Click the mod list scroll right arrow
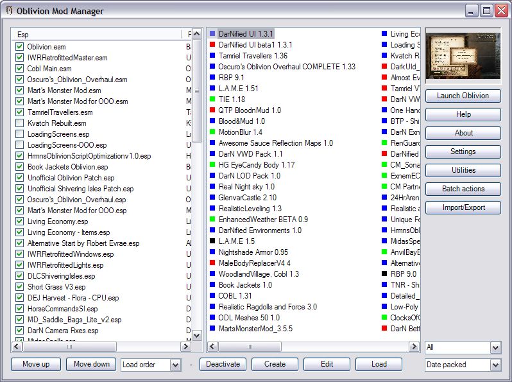Screen dimensions: 512x382 (414, 347)
